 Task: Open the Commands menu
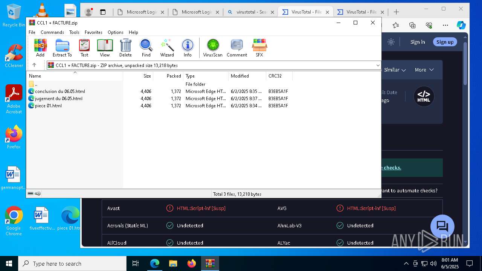click(x=52, y=32)
